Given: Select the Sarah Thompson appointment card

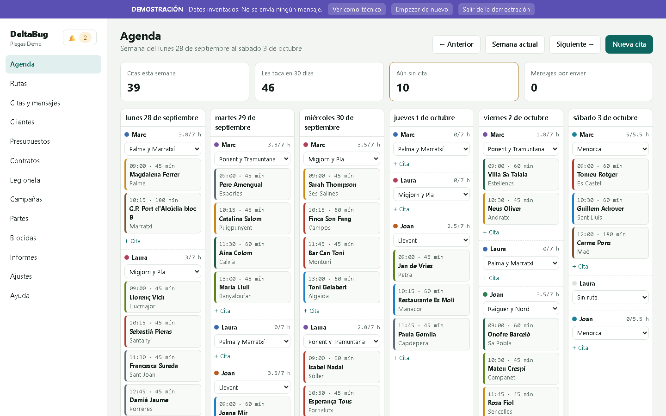Looking at the screenshot, I should [342, 184].
